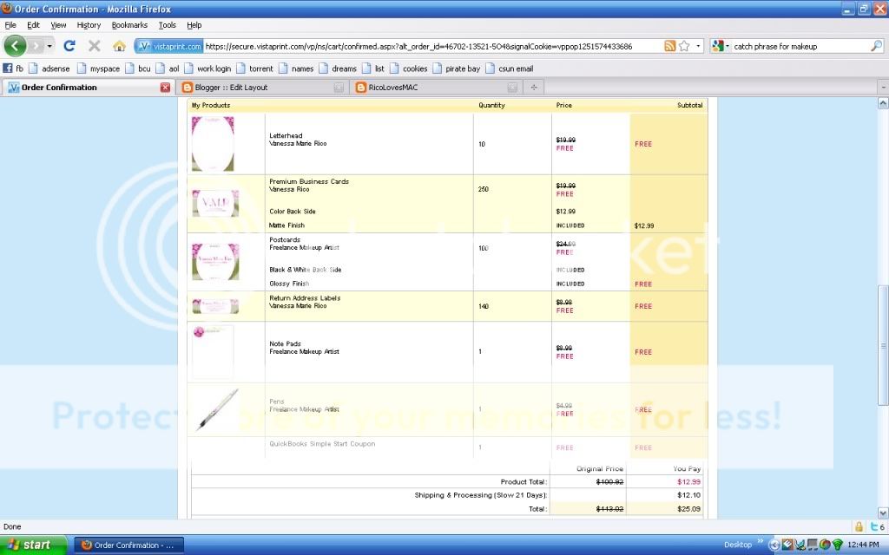Open the recent pages history dropdown arrow
Screen dimensions: 889x555
(x=49, y=46)
